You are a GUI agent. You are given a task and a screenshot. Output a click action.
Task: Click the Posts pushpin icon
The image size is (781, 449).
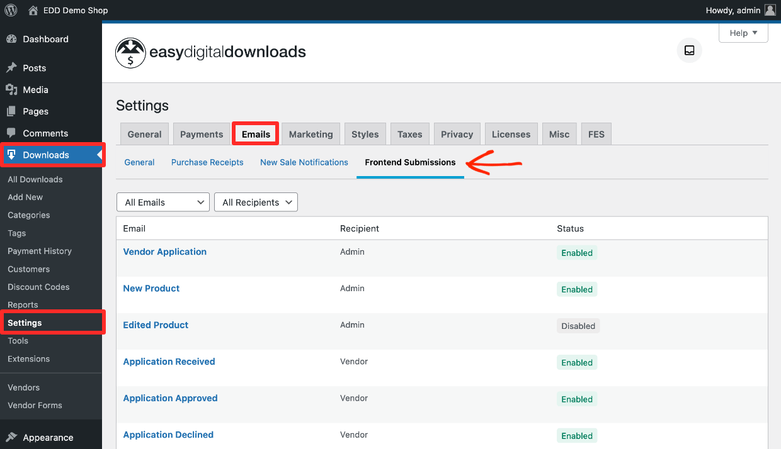pyautogui.click(x=11, y=68)
